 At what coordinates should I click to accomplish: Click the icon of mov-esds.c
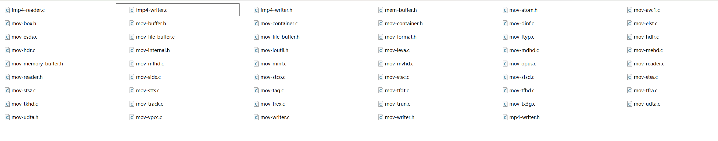click(x=7, y=37)
